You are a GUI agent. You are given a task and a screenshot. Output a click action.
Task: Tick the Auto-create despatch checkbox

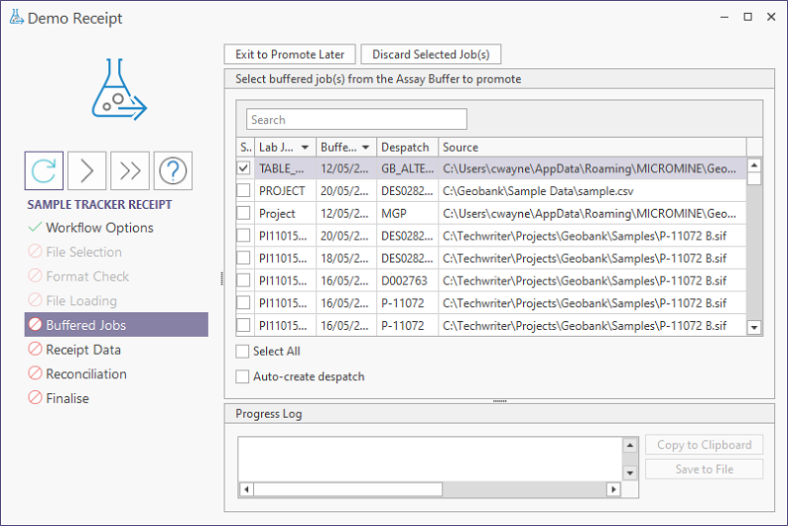[243, 376]
